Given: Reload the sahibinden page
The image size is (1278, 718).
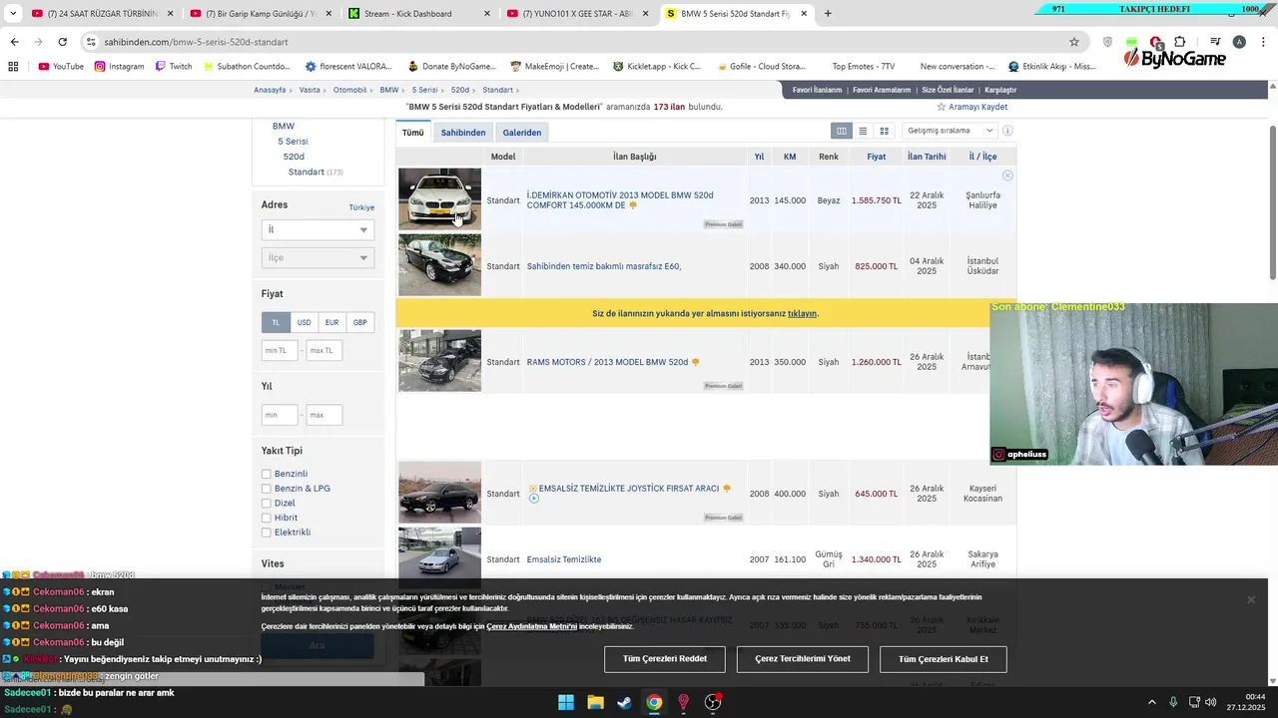Looking at the screenshot, I should [x=62, y=42].
